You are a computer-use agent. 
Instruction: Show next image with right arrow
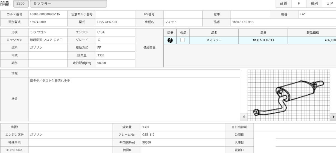click(x=333, y=116)
